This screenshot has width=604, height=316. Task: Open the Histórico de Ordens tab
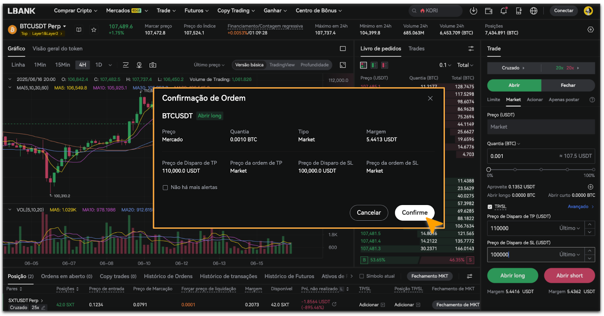pos(168,276)
